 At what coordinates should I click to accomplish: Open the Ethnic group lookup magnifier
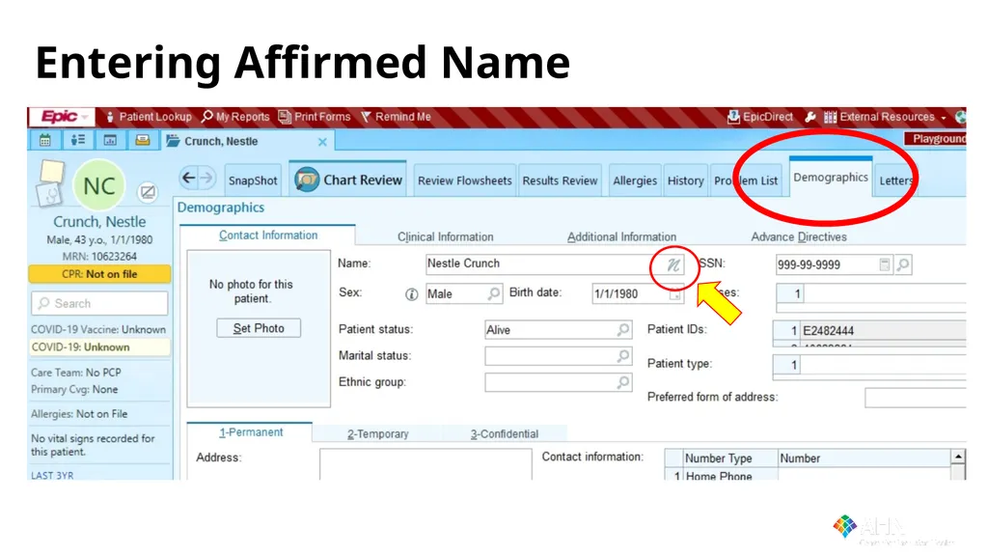click(x=623, y=383)
